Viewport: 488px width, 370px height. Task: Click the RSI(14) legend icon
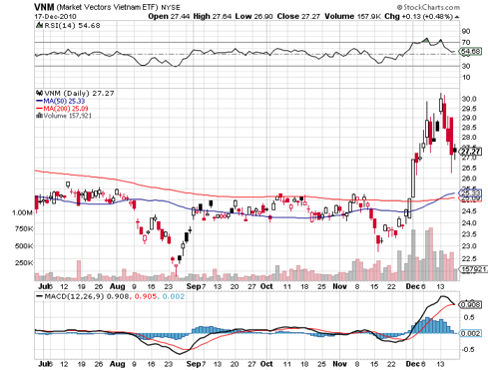coord(39,25)
